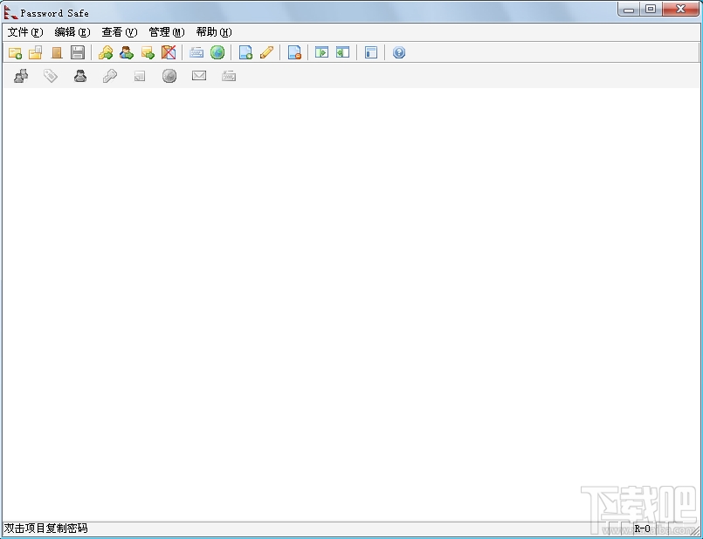703x539 pixels.
Task: Open the 查看(V) menu
Action: (120, 32)
